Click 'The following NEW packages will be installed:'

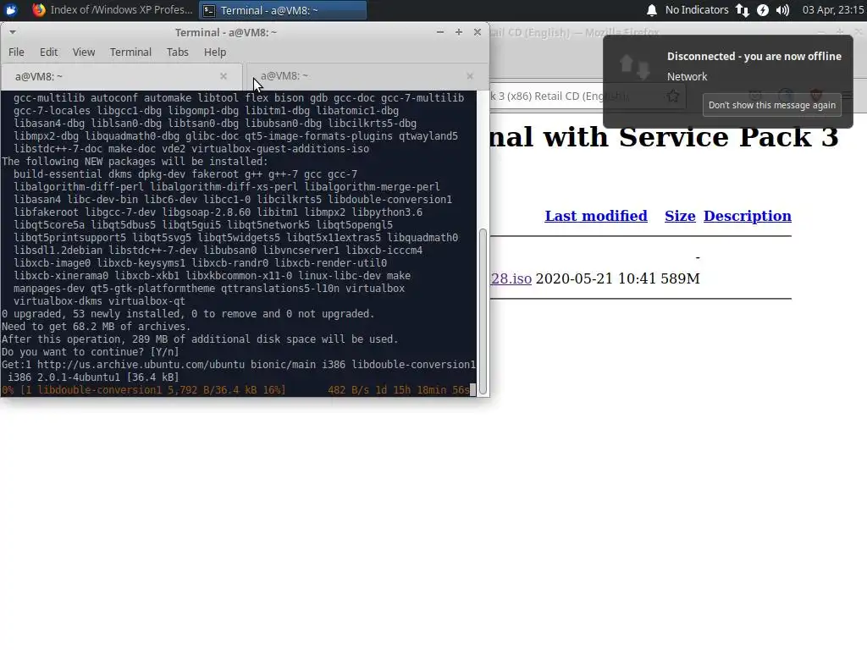pyautogui.click(x=135, y=162)
